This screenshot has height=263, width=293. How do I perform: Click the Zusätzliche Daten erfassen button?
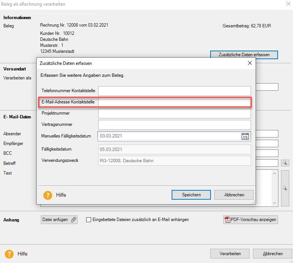244,55
